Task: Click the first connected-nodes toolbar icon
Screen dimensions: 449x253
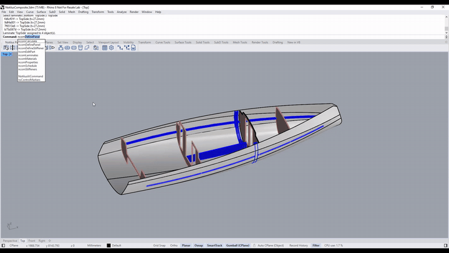Action: tap(120, 47)
